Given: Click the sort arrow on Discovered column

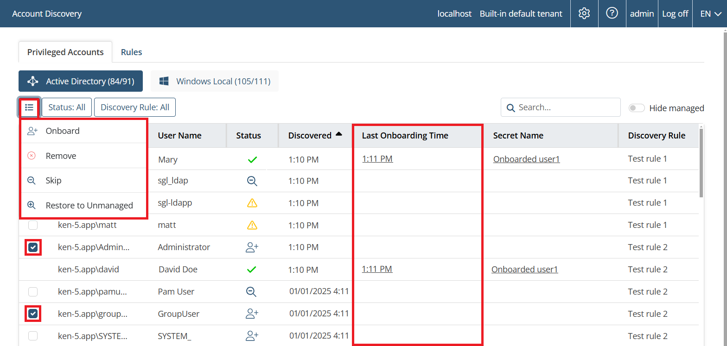Looking at the screenshot, I should click(x=338, y=134).
